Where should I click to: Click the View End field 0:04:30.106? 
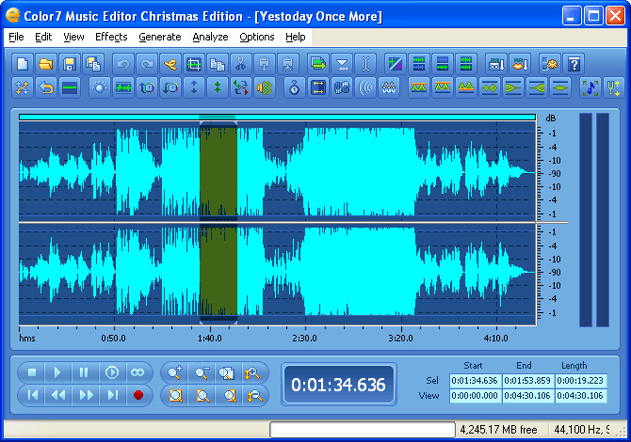[x=527, y=396]
